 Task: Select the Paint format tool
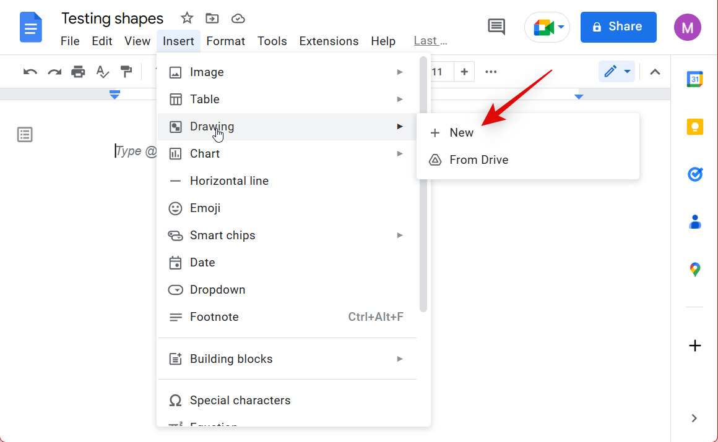(126, 72)
